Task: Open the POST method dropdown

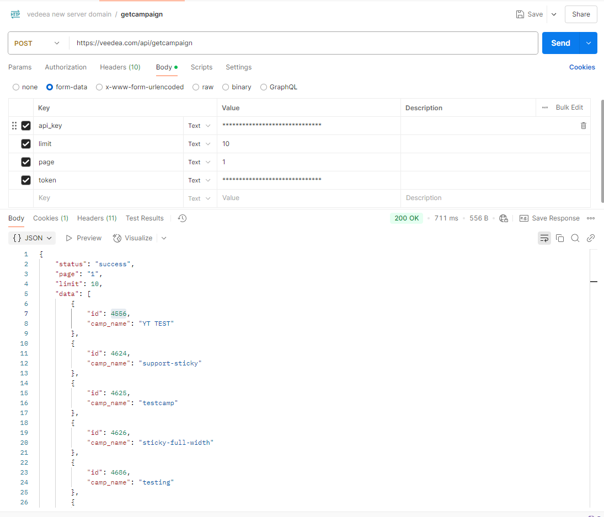Action: [38, 43]
